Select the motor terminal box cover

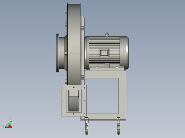[104, 53]
